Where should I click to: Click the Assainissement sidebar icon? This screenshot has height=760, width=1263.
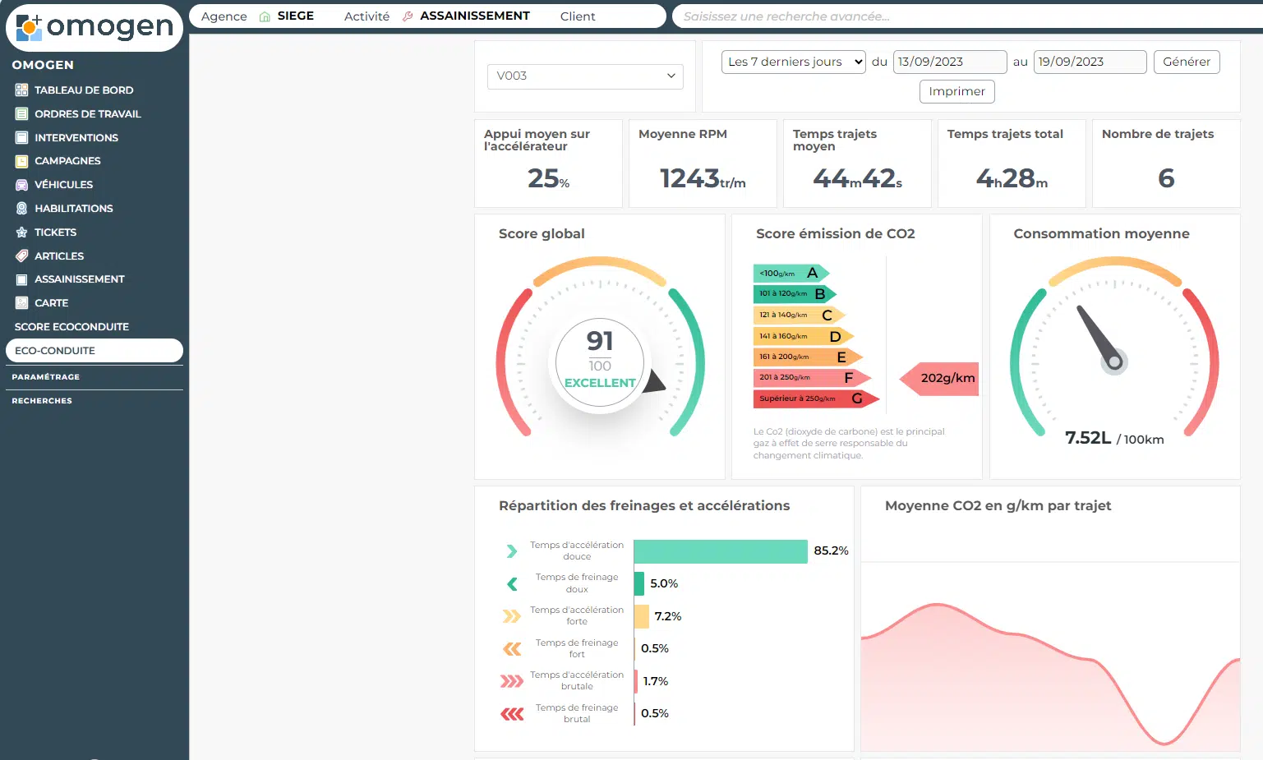tap(21, 279)
